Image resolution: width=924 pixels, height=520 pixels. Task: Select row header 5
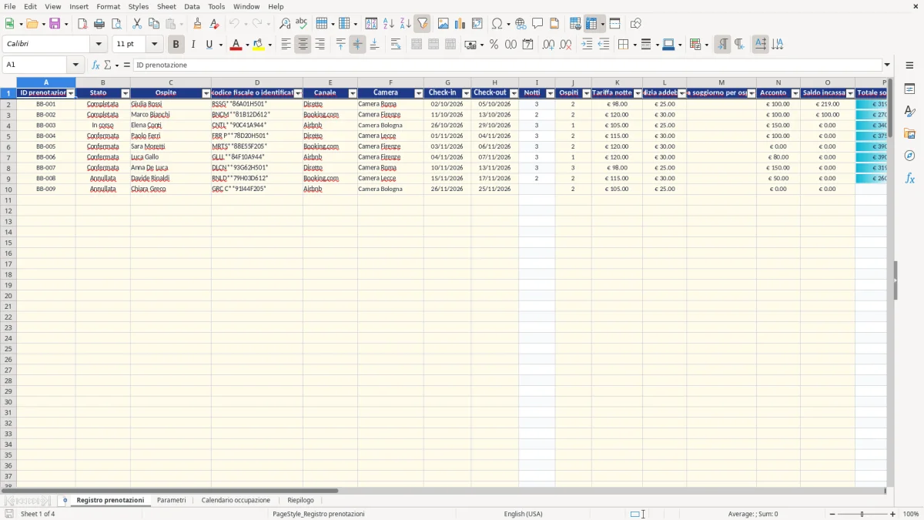[x=8, y=136]
